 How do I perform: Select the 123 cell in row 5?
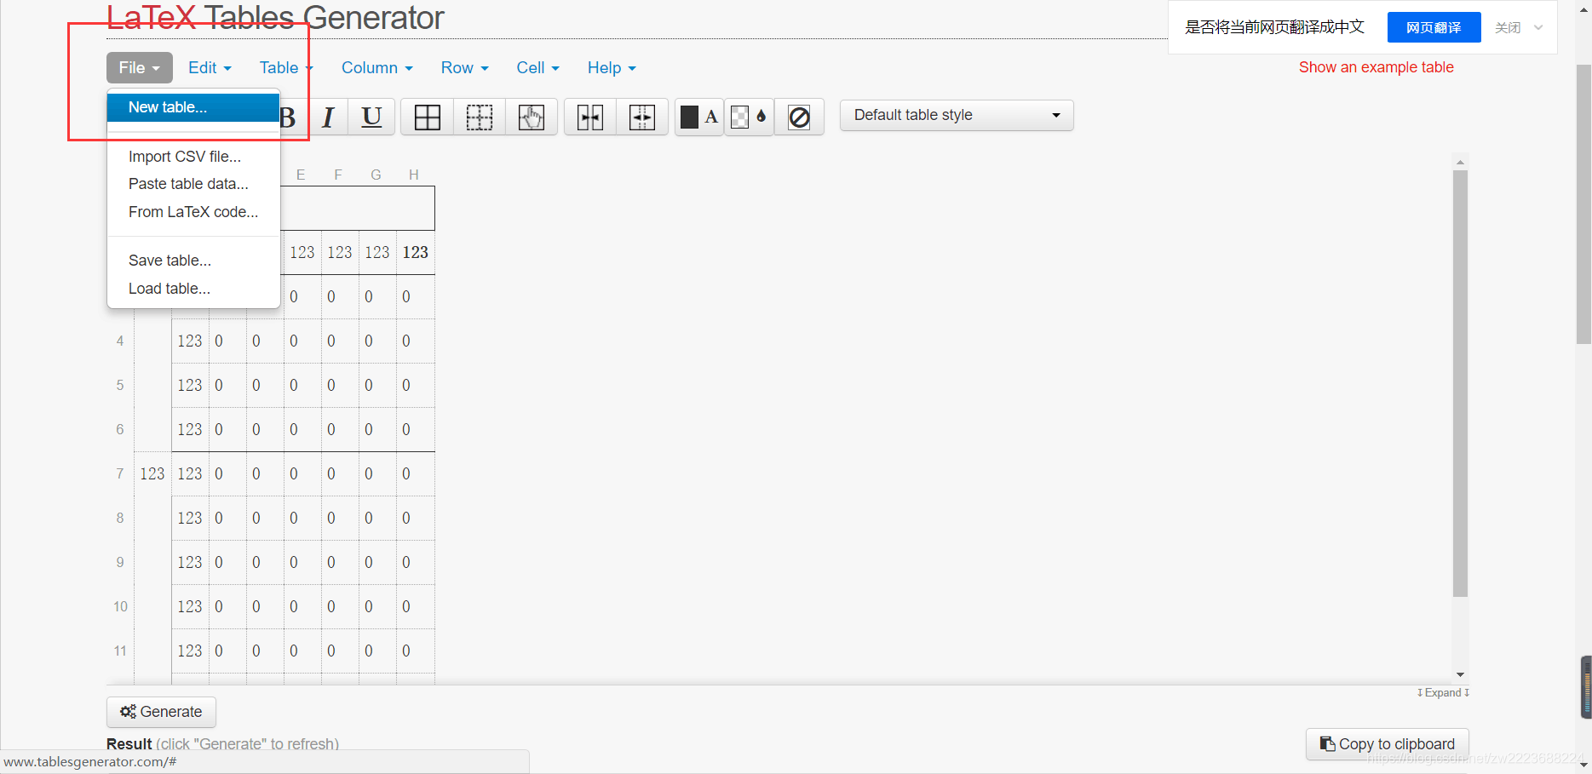(x=190, y=385)
